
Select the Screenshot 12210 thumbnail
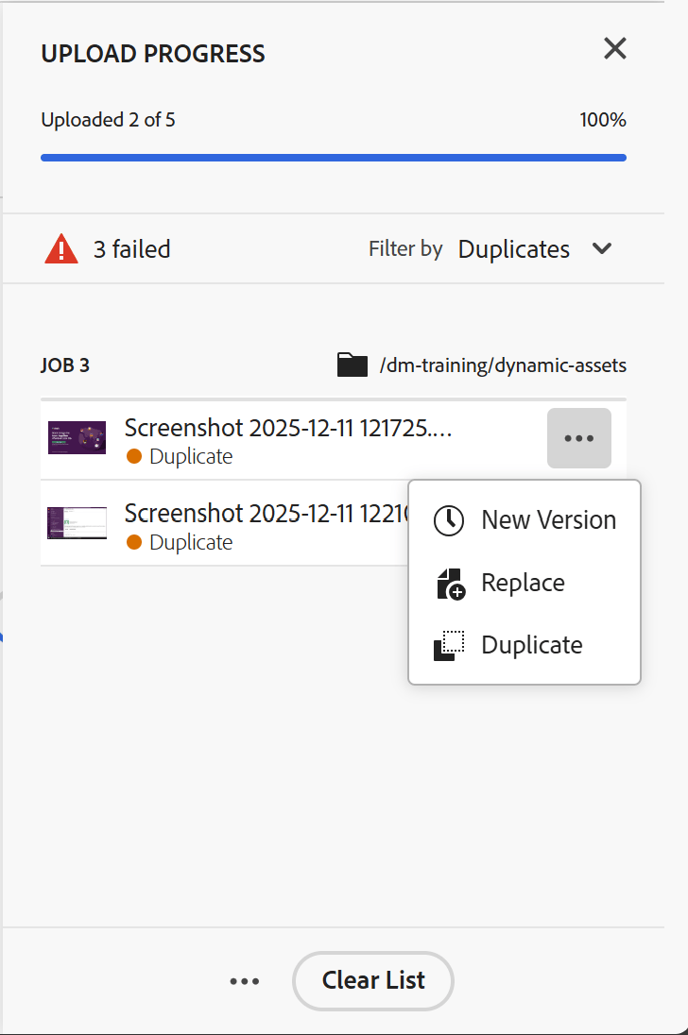point(77,523)
